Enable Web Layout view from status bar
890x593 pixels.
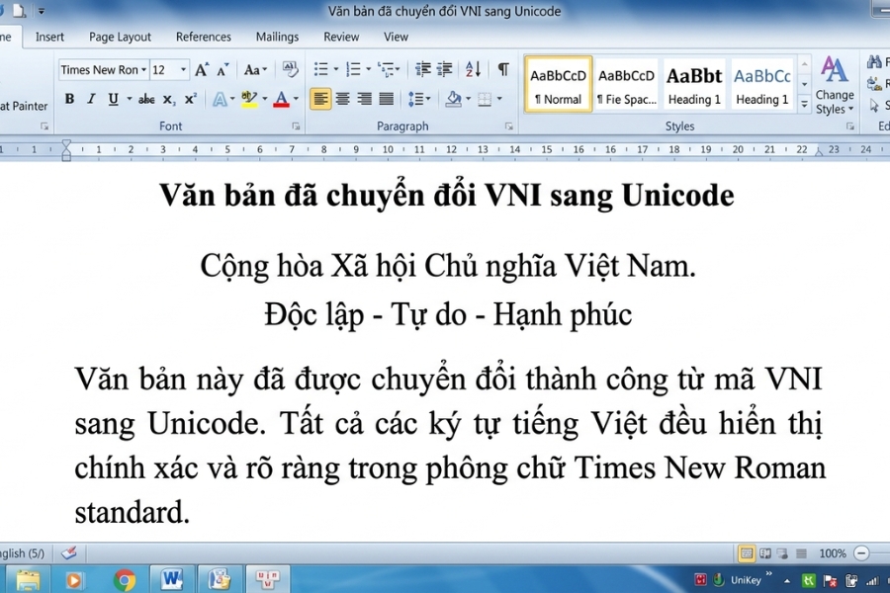click(781, 553)
